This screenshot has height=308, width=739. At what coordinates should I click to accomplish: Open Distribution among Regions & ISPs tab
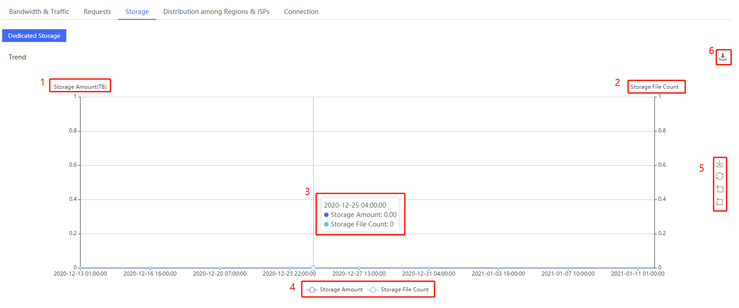pos(216,12)
